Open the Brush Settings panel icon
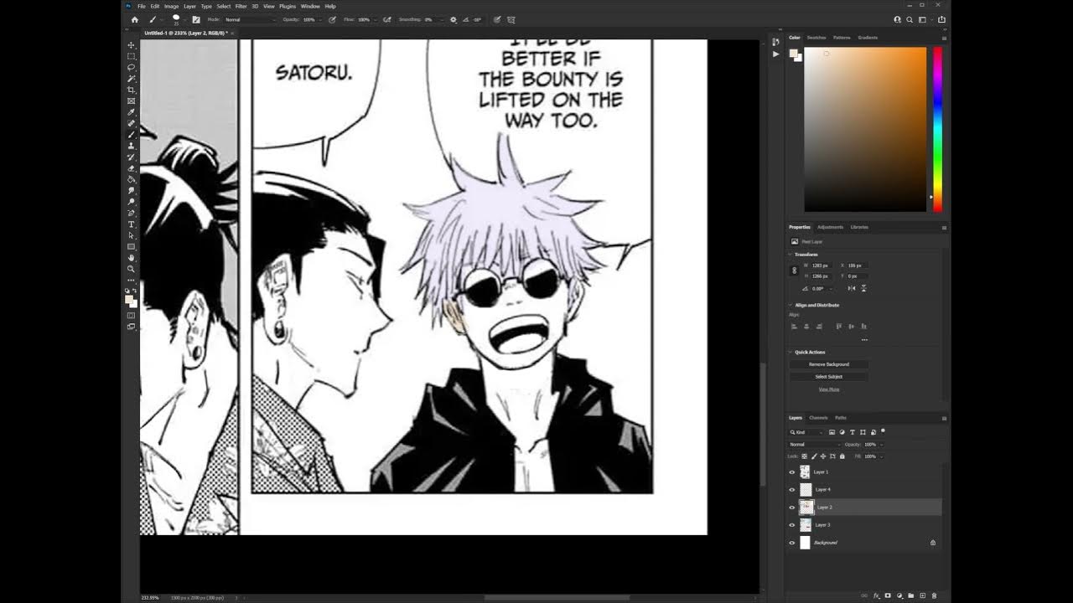Screen dimensions: 1073x603 [196, 19]
